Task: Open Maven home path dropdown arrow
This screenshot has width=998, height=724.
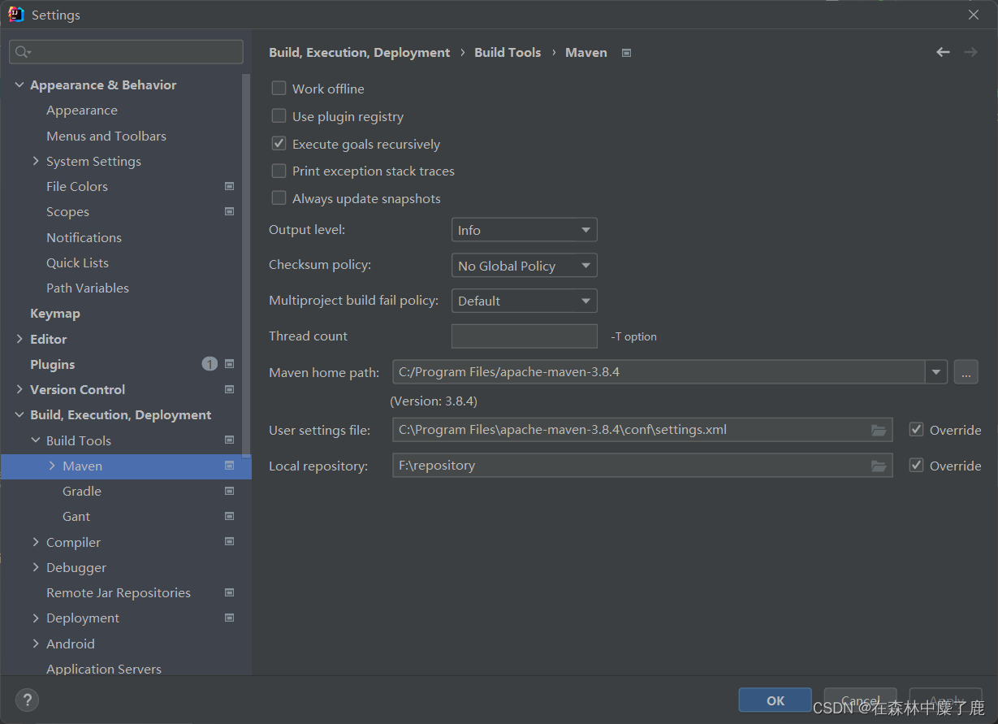Action: pyautogui.click(x=936, y=372)
